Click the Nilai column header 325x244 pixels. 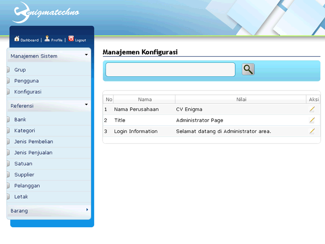tap(241, 99)
